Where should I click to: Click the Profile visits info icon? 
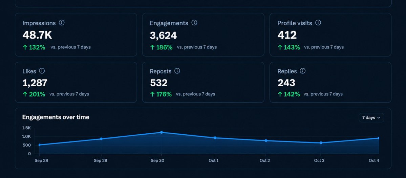pyautogui.click(x=318, y=23)
